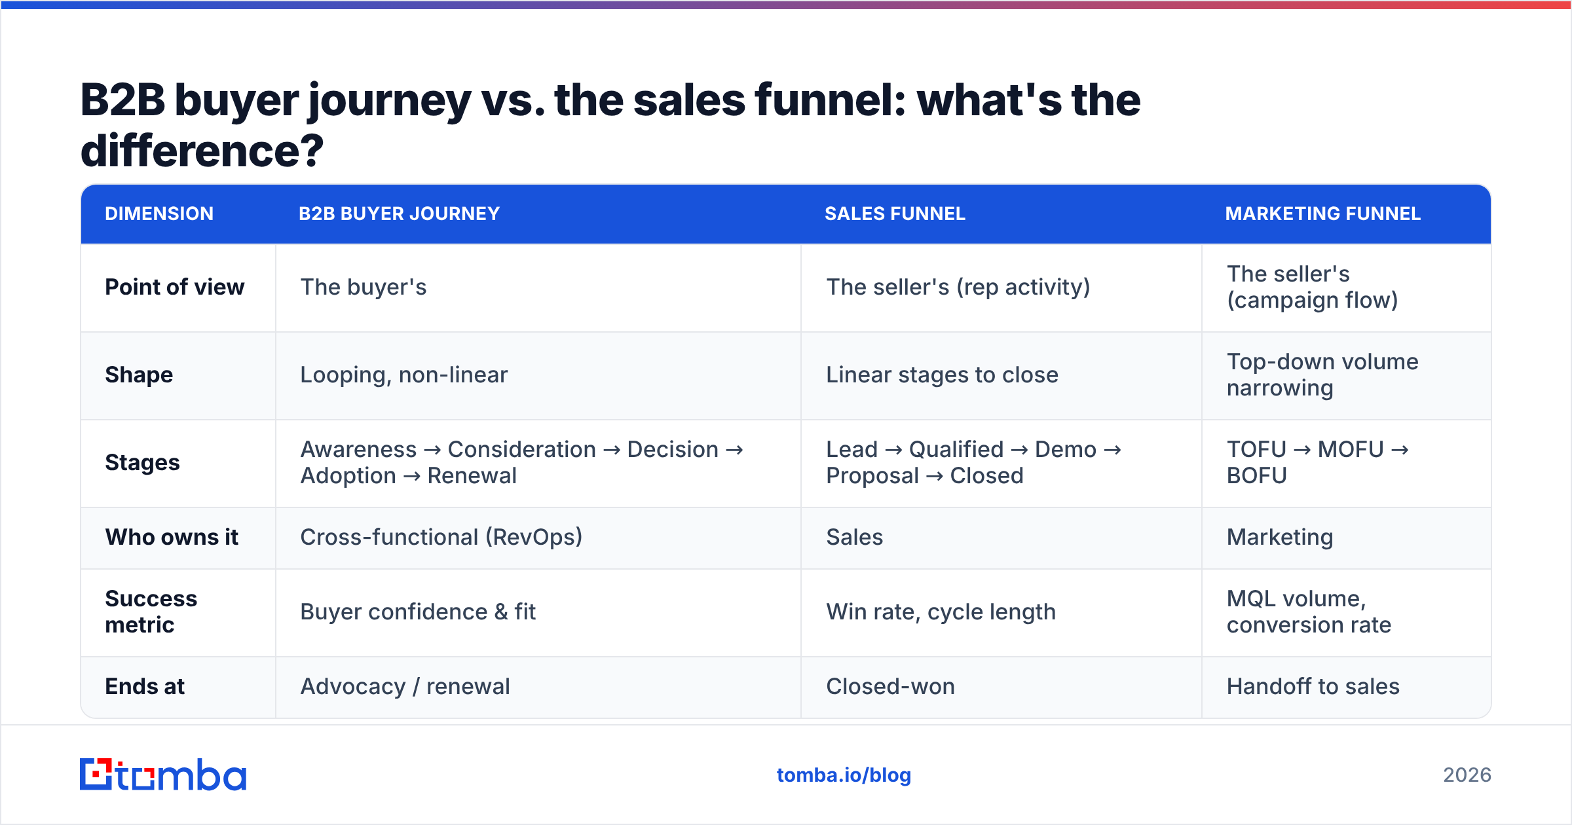The height and width of the screenshot is (825, 1572).
Task: Click the infographic title about buyer journey
Action: pyautogui.click(x=610, y=125)
